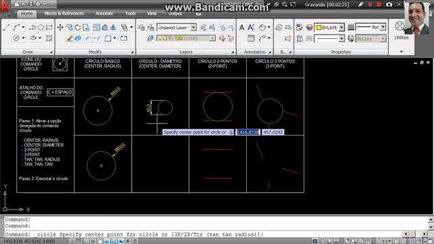
Task: Activate the Mirror tool
Action: click(x=113, y=27)
